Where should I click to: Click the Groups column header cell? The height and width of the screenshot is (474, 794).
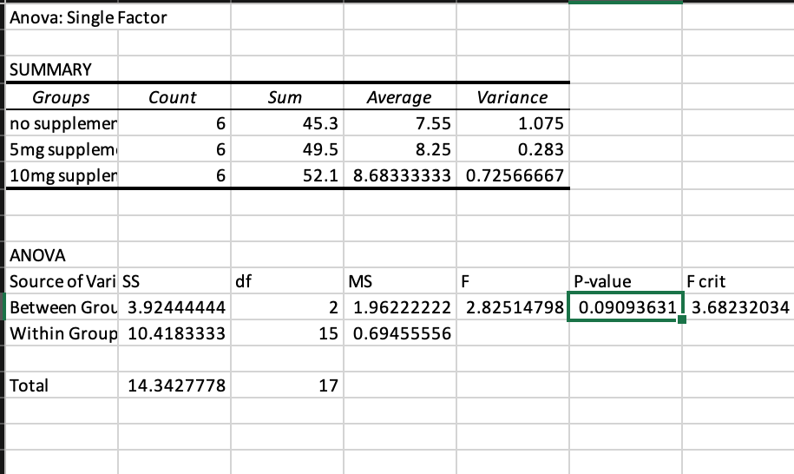[x=62, y=96]
